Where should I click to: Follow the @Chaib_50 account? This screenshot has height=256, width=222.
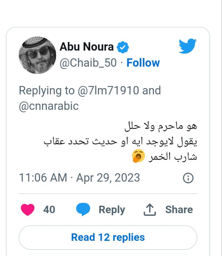(x=143, y=63)
